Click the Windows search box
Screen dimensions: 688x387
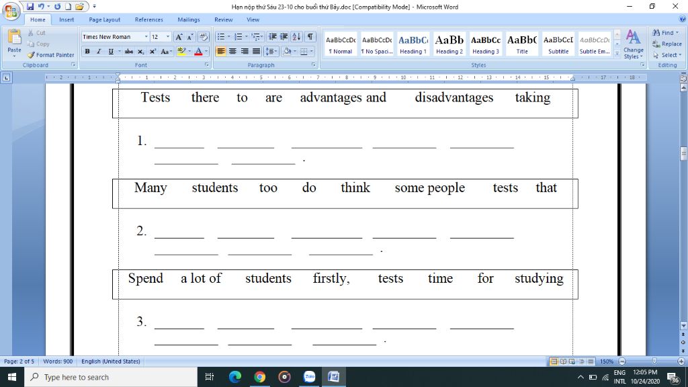pos(111,377)
